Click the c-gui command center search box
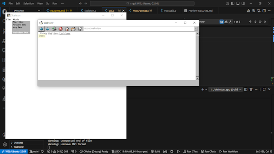The image size is (274, 154). click(142, 4)
